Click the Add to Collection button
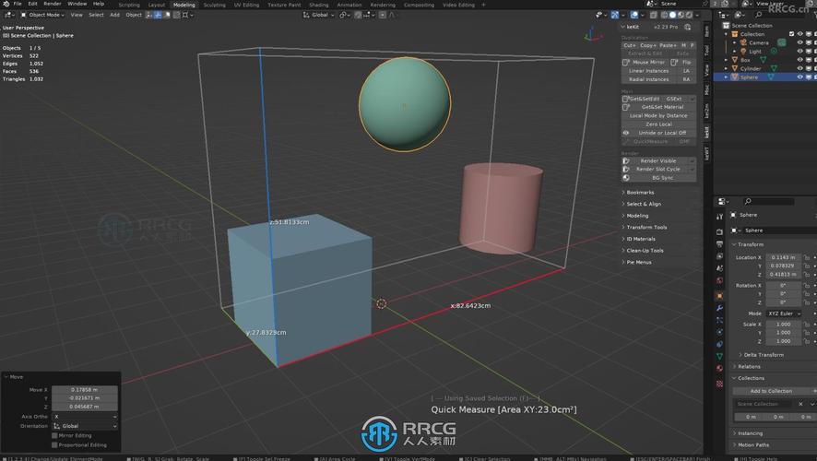817x461 pixels. pyautogui.click(x=772, y=391)
